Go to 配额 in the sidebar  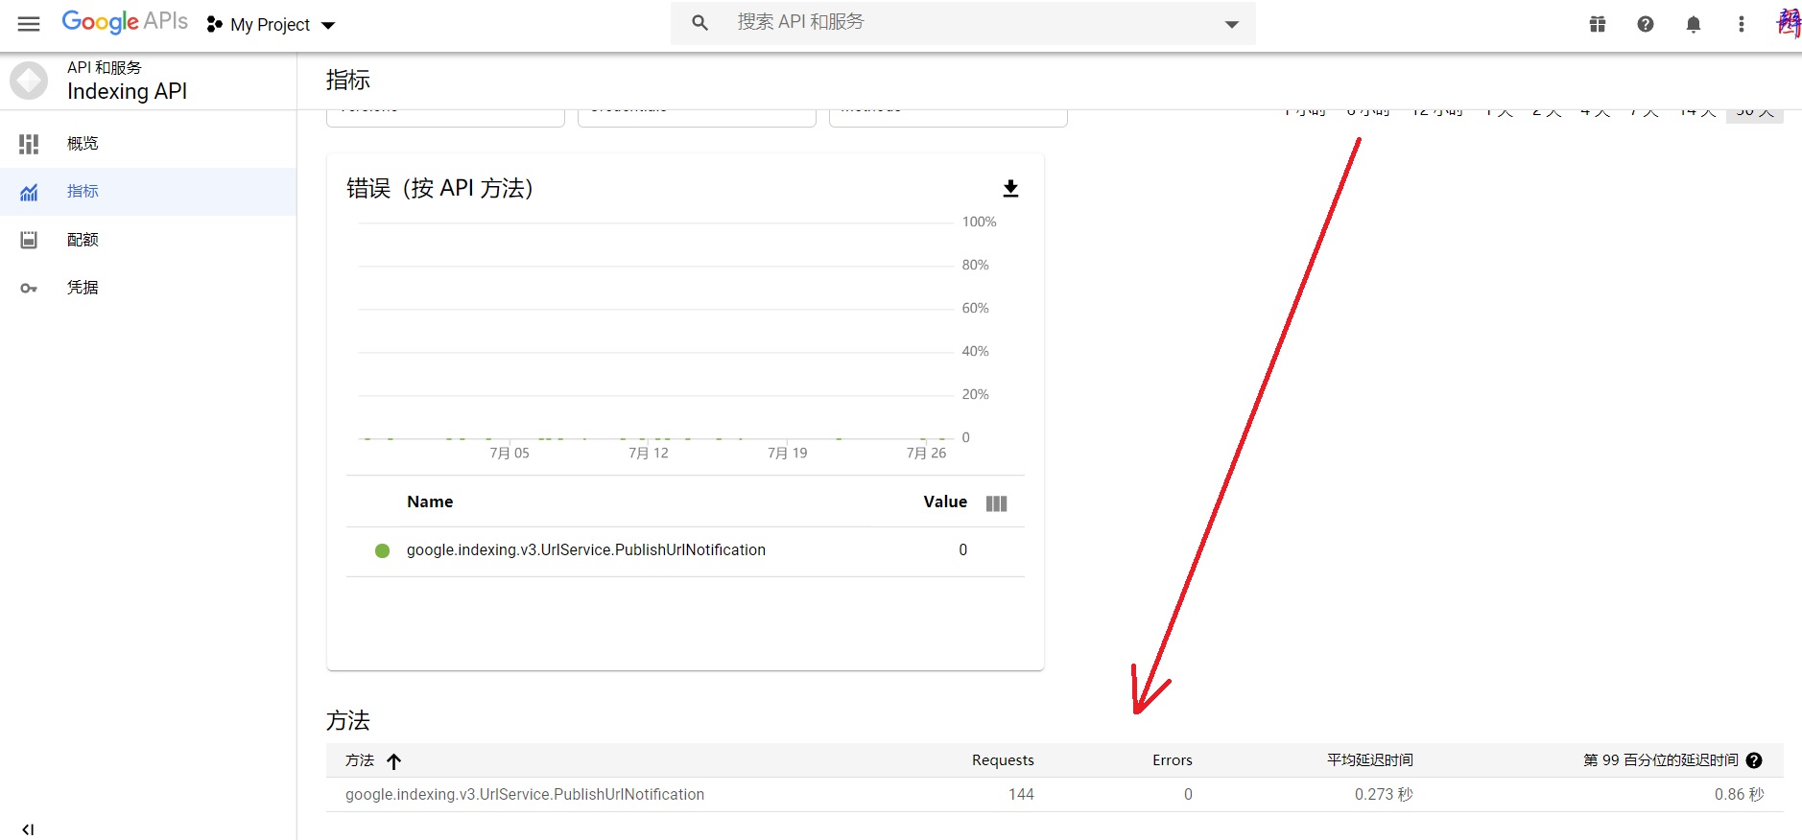[83, 240]
